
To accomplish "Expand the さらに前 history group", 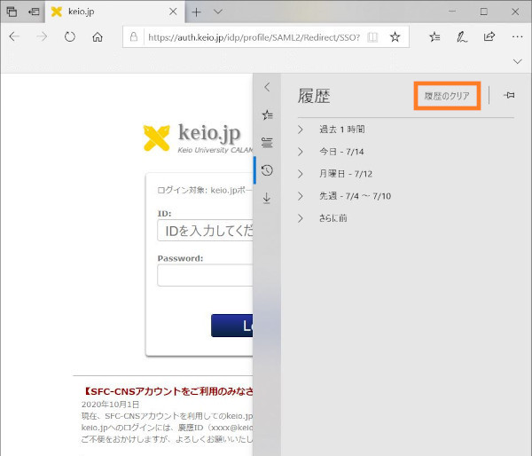I will [332, 218].
